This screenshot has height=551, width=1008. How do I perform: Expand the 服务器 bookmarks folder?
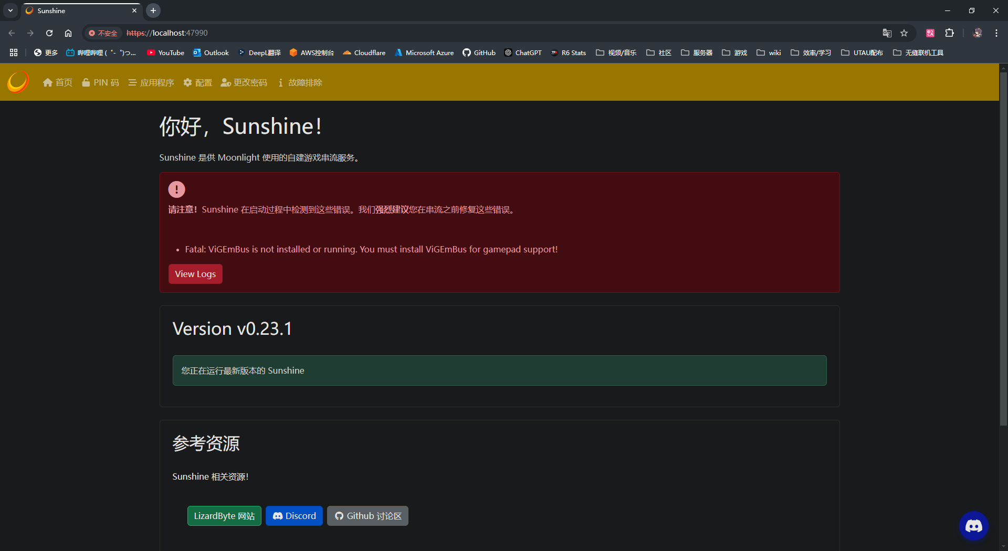pyautogui.click(x=697, y=52)
